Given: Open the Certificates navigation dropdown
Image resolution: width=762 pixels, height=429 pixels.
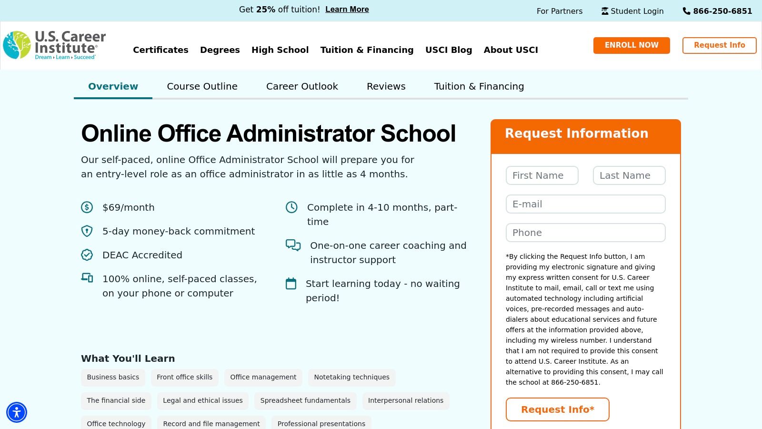Looking at the screenshot, I should tap(160, 50).
